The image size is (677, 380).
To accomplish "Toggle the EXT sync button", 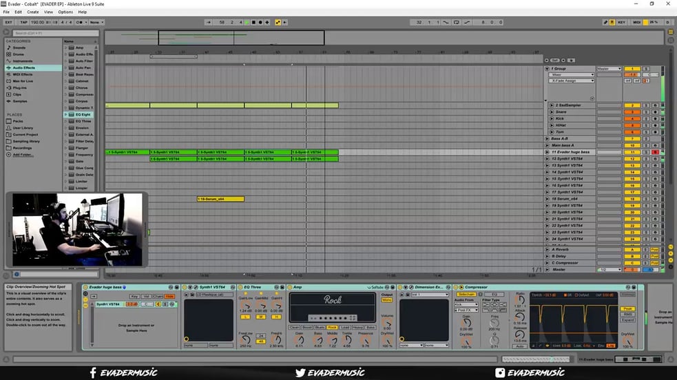I will [x=9, y=22].
